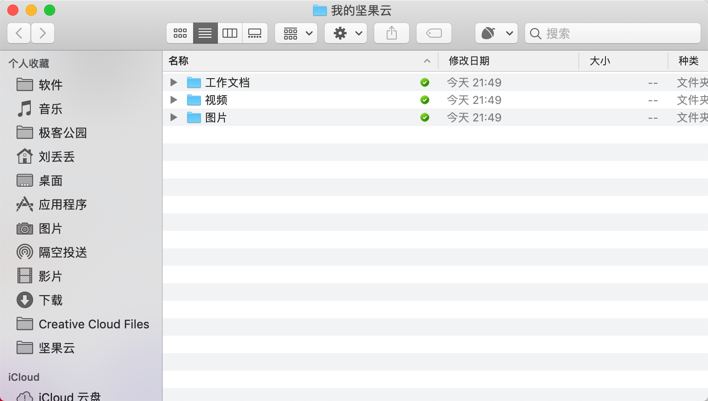This screenshot has height=401, width=708.
Task: Click the Edit Tags toolbar button
Action: tap(434, 33)
